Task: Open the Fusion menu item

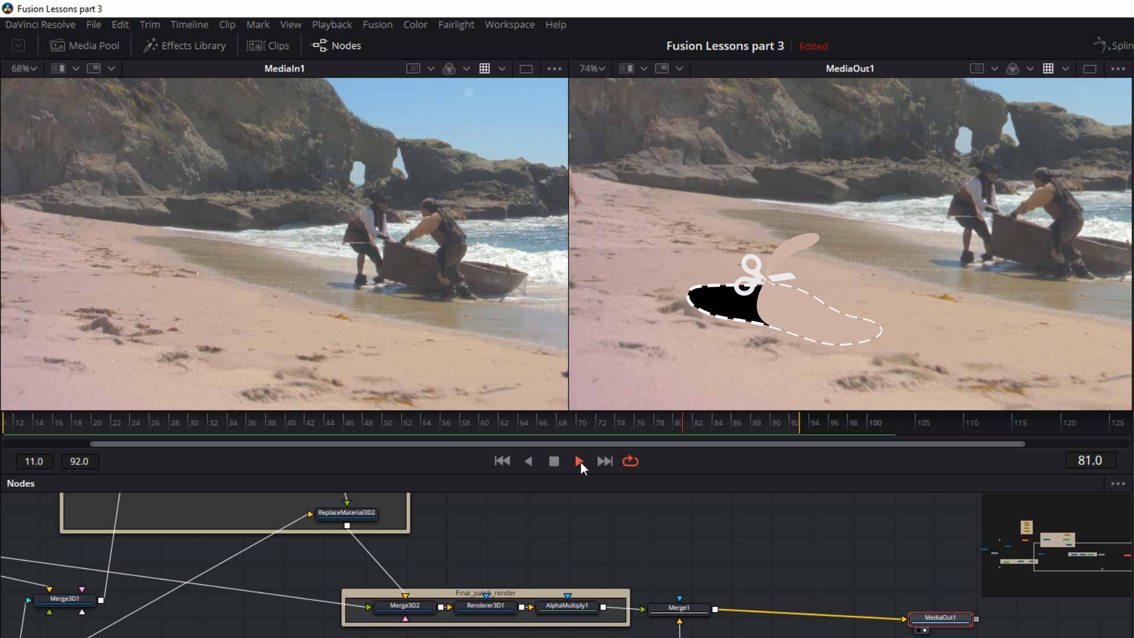Action: coord(378,24)
